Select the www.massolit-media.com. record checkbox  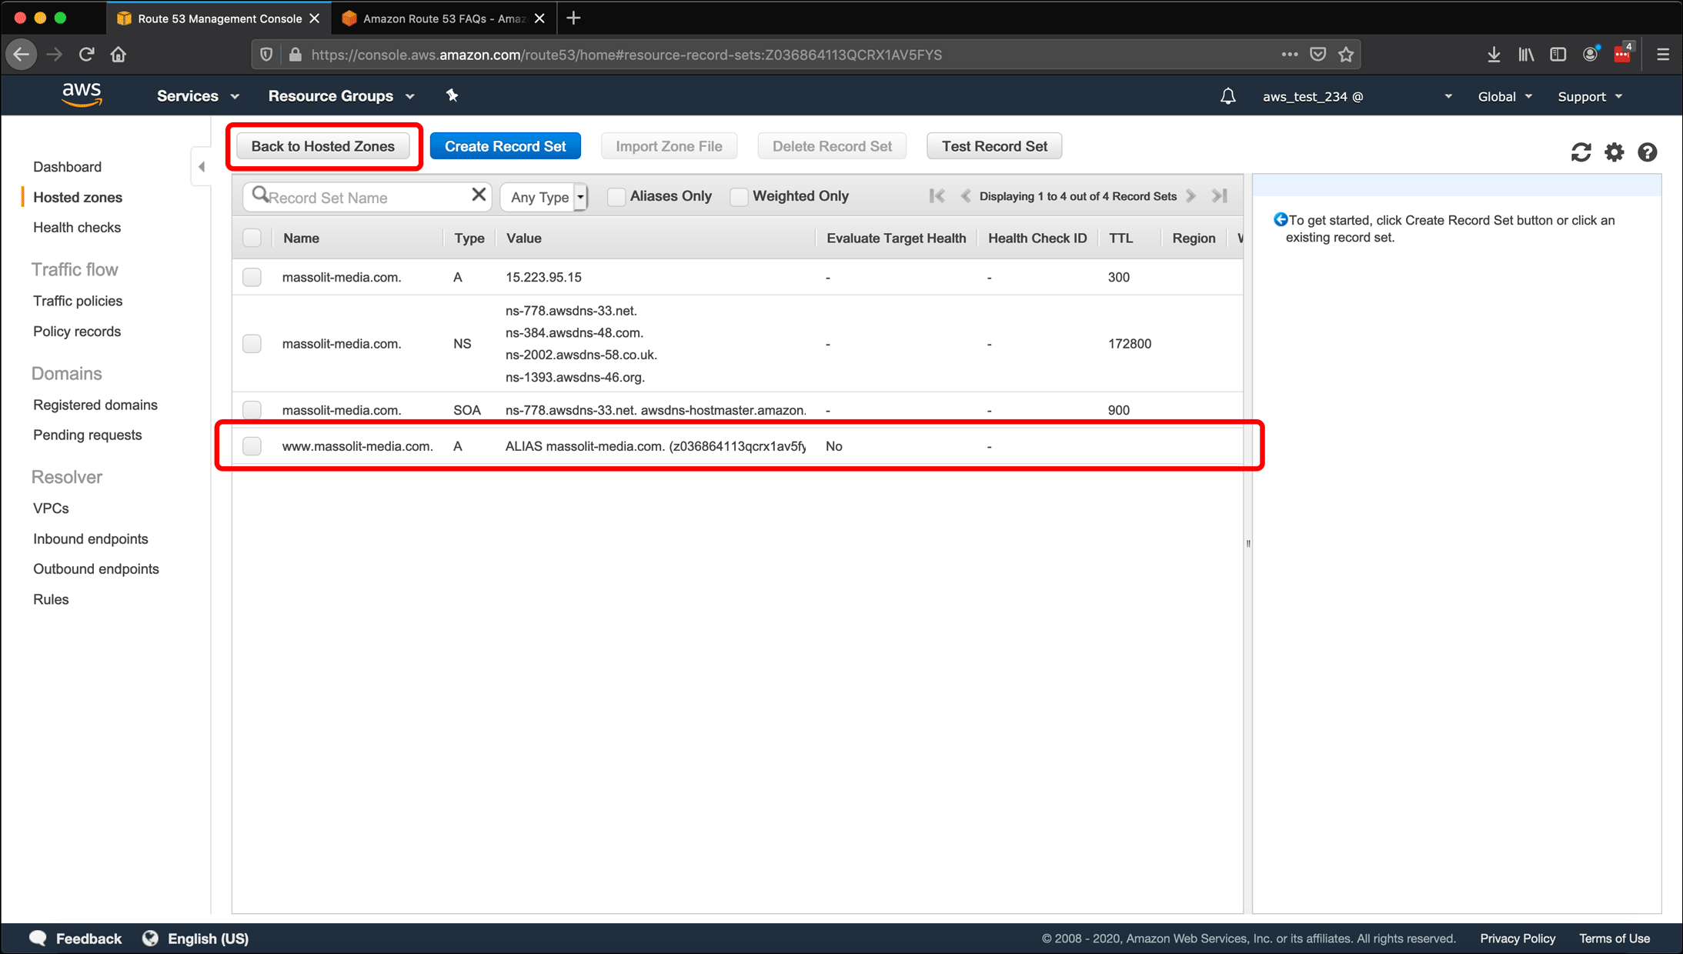(x=252, y=445)
